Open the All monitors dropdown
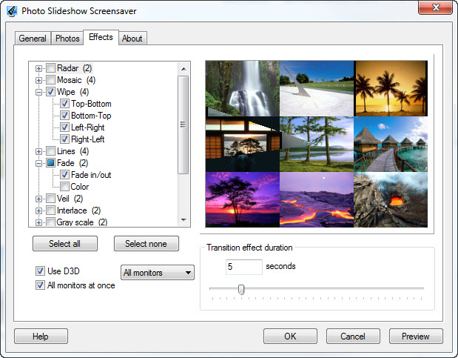Screen dimensions: 458x358 click(157, 273)
